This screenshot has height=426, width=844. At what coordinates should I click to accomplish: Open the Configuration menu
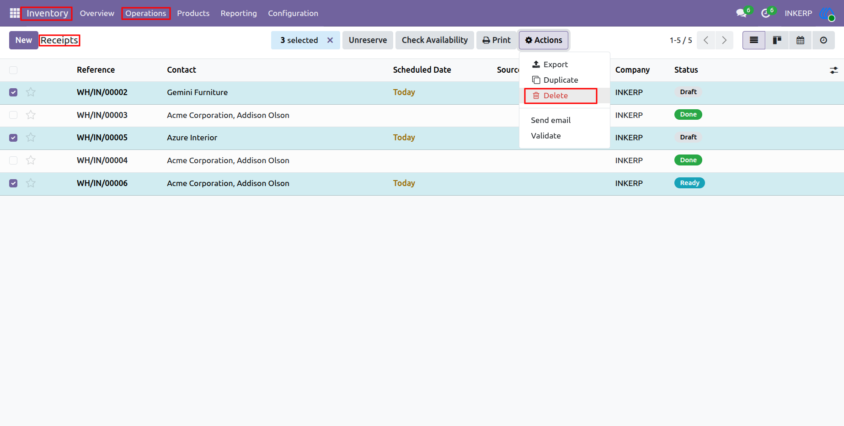[293, 13]
